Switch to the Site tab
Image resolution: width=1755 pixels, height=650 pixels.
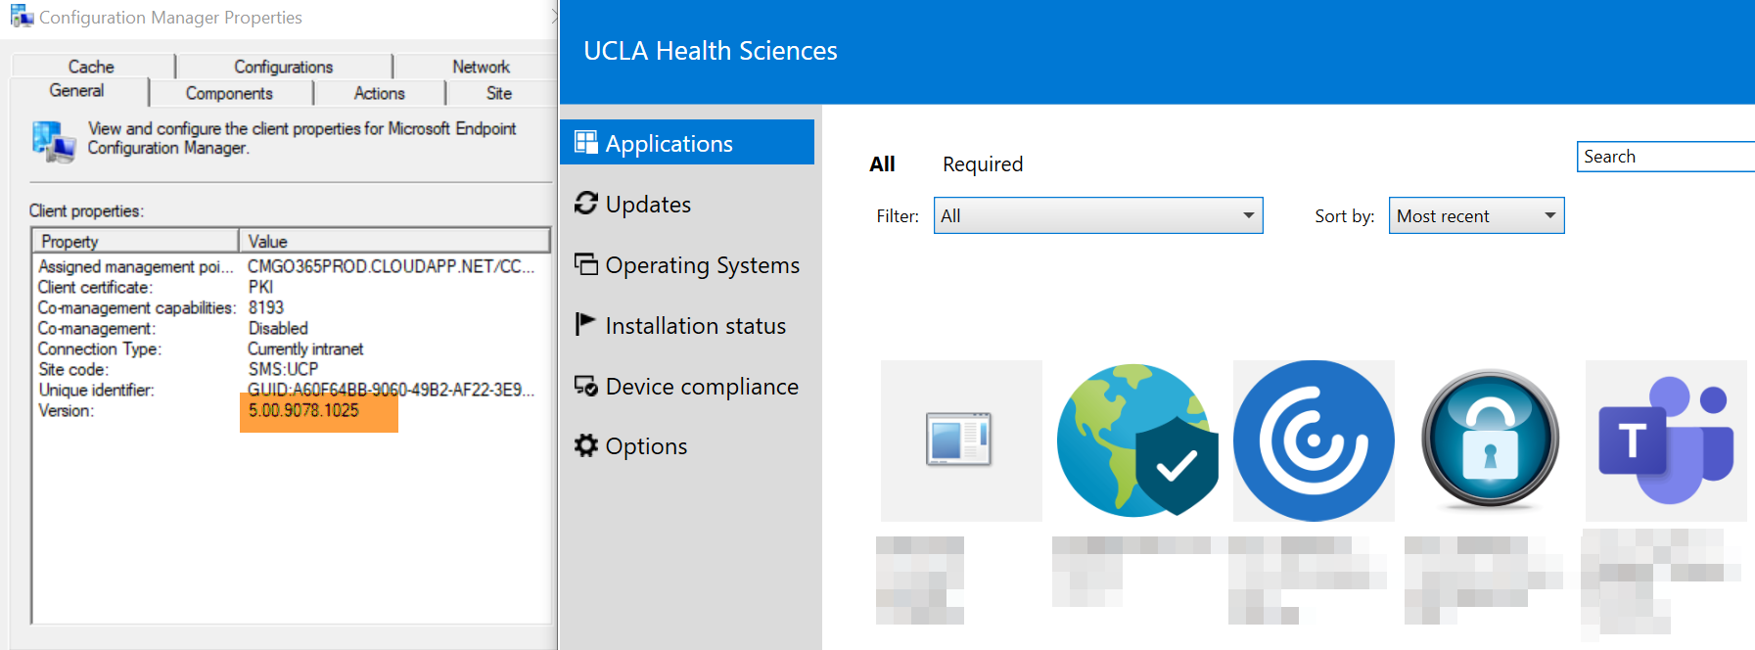point(499,93)
